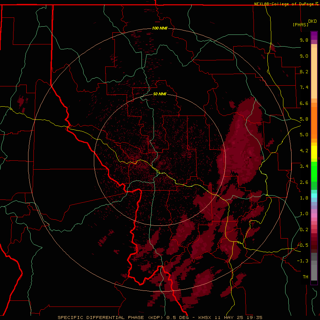
Task: Select the 2.6 scale value
Action: (304, 182)
